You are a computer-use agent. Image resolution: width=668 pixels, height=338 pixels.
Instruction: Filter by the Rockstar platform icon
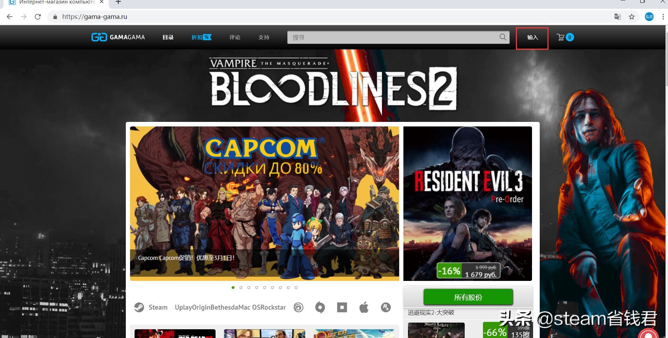tap(386, 308)
